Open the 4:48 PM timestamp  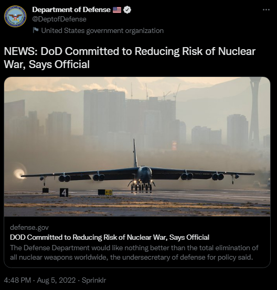pos(17,280)
